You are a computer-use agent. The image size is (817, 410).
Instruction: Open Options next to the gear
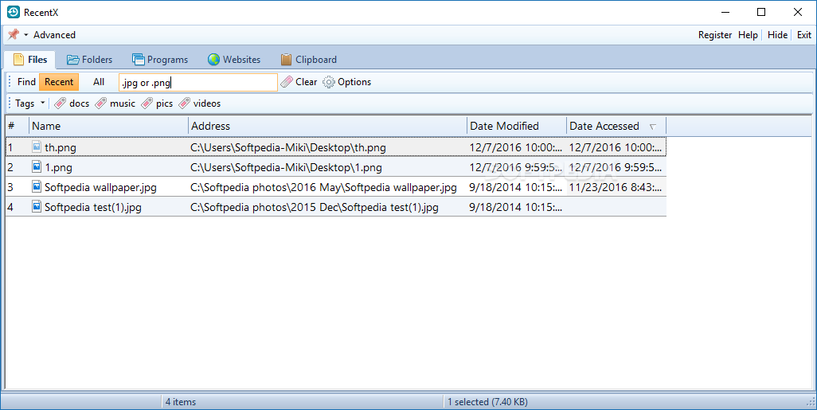click(354, 82)
